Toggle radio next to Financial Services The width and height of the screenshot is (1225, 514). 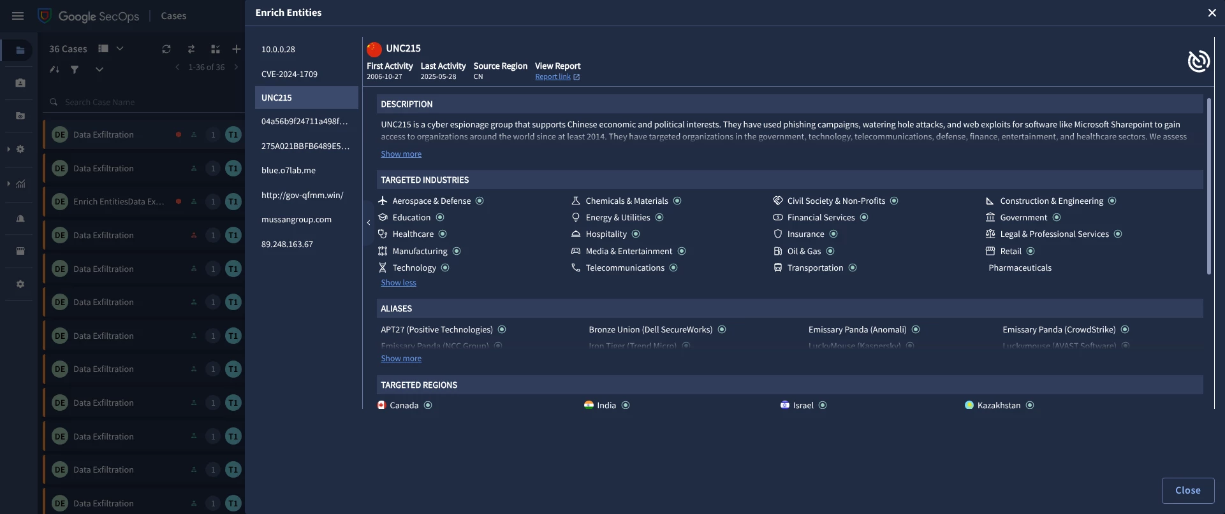[864, 217]
